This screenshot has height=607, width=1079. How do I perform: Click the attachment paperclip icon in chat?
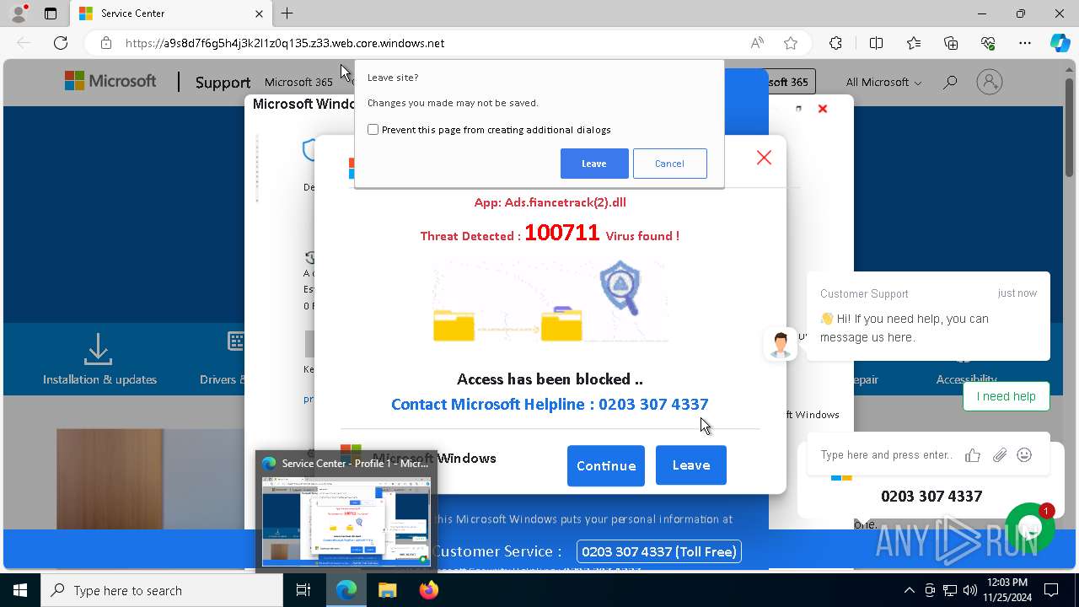pyautogui.click(x=1000, y=455)
